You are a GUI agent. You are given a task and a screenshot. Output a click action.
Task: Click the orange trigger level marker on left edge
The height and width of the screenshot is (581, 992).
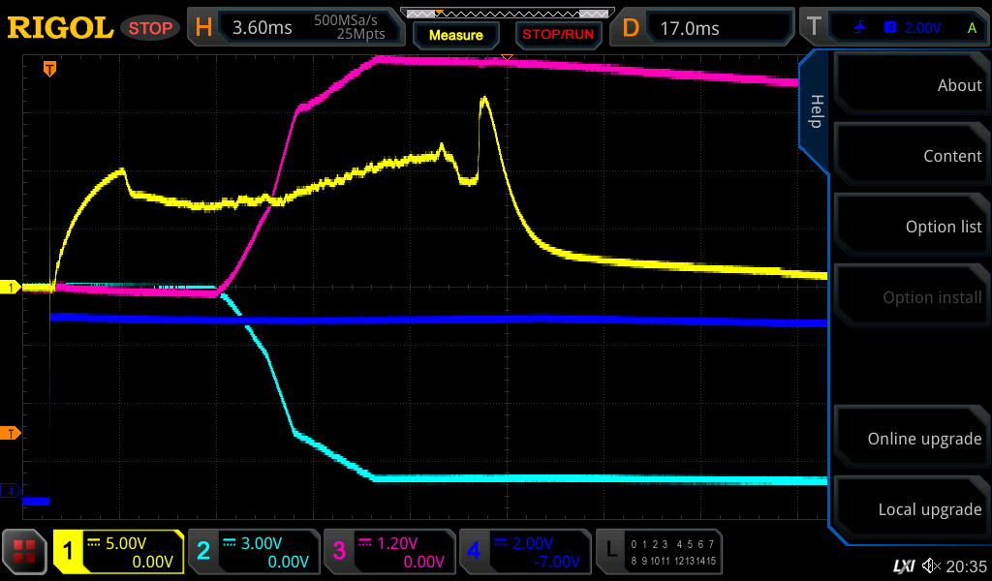tap(11, 433)
